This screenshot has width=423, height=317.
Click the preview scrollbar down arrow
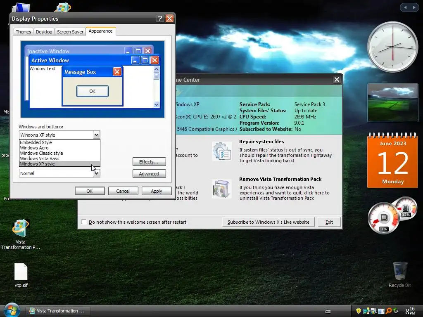click(x=157, y=104)
